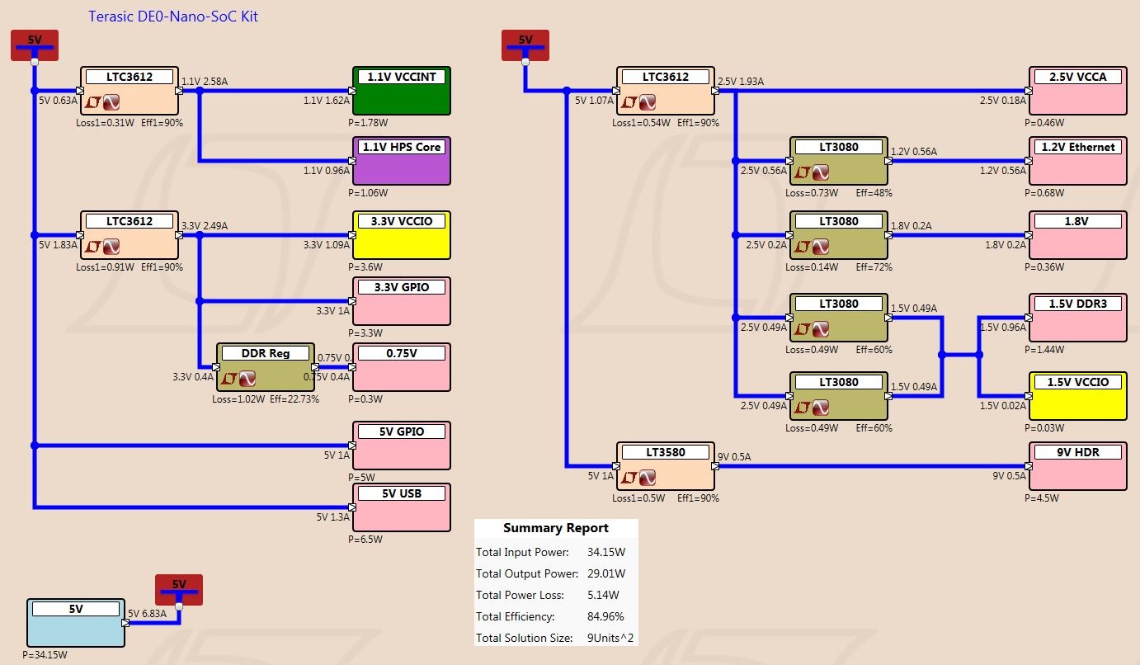Select the light blue 5V source block
This screenshot has width=1140, height=665.
[x=76, y=623]
